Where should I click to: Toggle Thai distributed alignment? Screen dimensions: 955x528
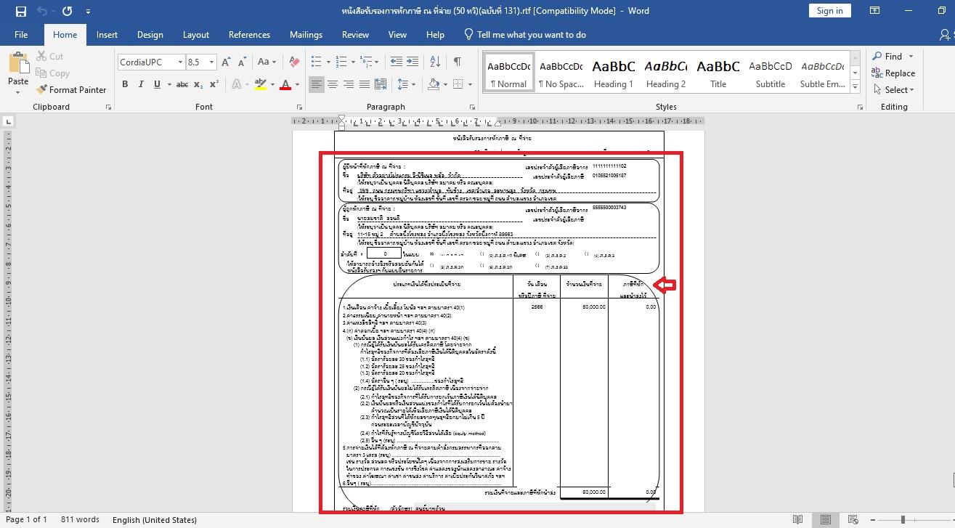(x=381, y=85)
